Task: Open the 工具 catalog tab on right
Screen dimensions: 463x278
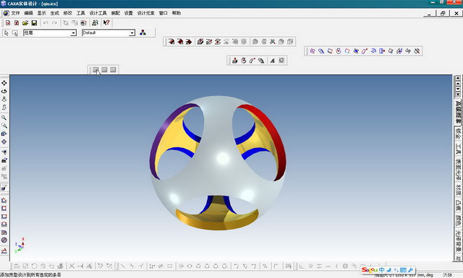Action: (458, 149)
